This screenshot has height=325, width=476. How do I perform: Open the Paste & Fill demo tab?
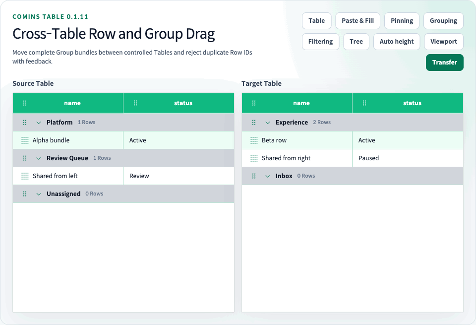357,21
